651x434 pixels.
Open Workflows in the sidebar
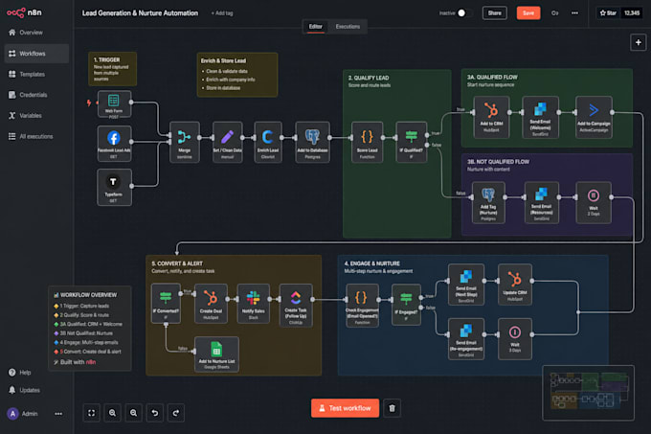pos(36,54)
